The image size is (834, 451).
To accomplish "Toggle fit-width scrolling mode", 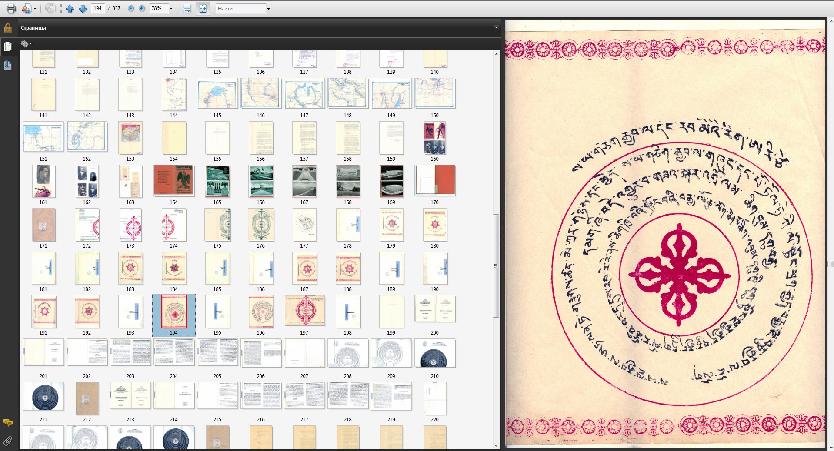I will (x=187, y=9).
